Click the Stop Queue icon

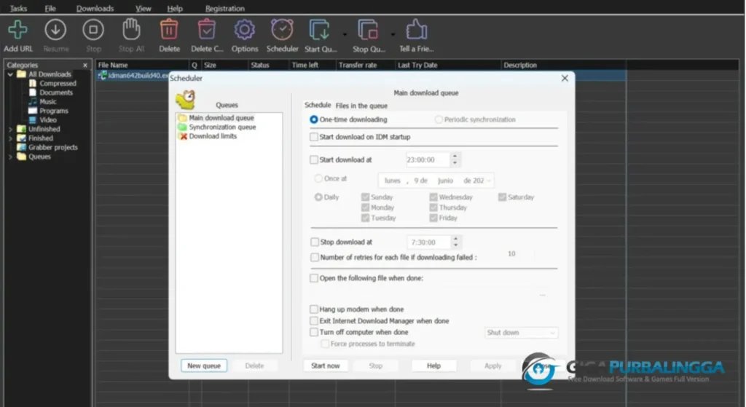point(368,30)
